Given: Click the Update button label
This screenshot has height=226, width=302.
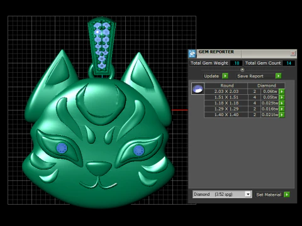Looking at the screenshot, I should pyautogui.click(x=211, y=76).
